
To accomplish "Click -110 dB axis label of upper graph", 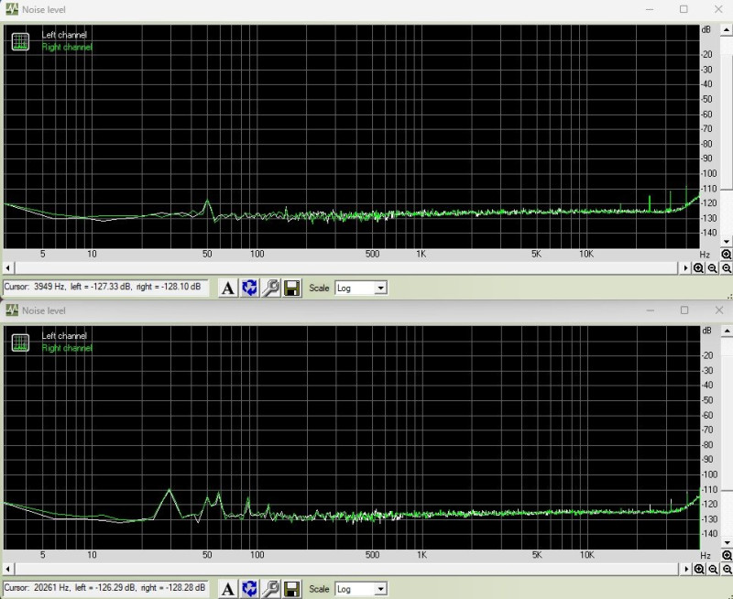I will [708, 189].
